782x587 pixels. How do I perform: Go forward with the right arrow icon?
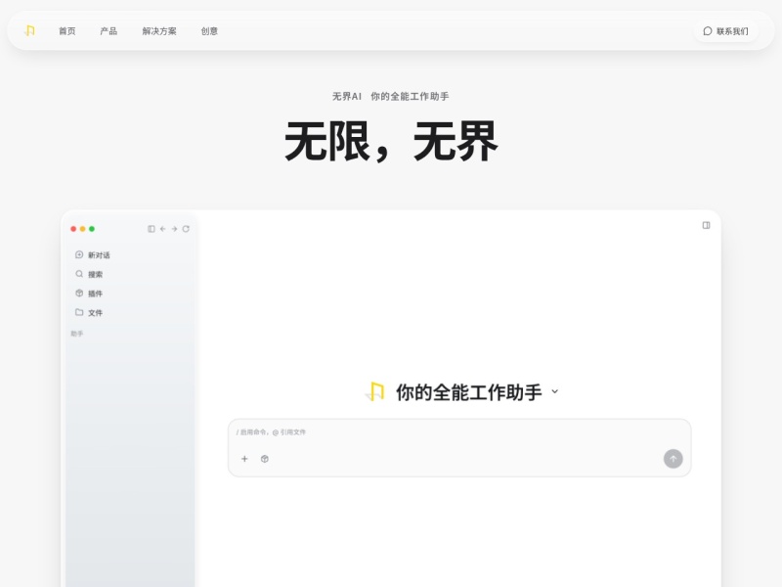coord(174,229)
